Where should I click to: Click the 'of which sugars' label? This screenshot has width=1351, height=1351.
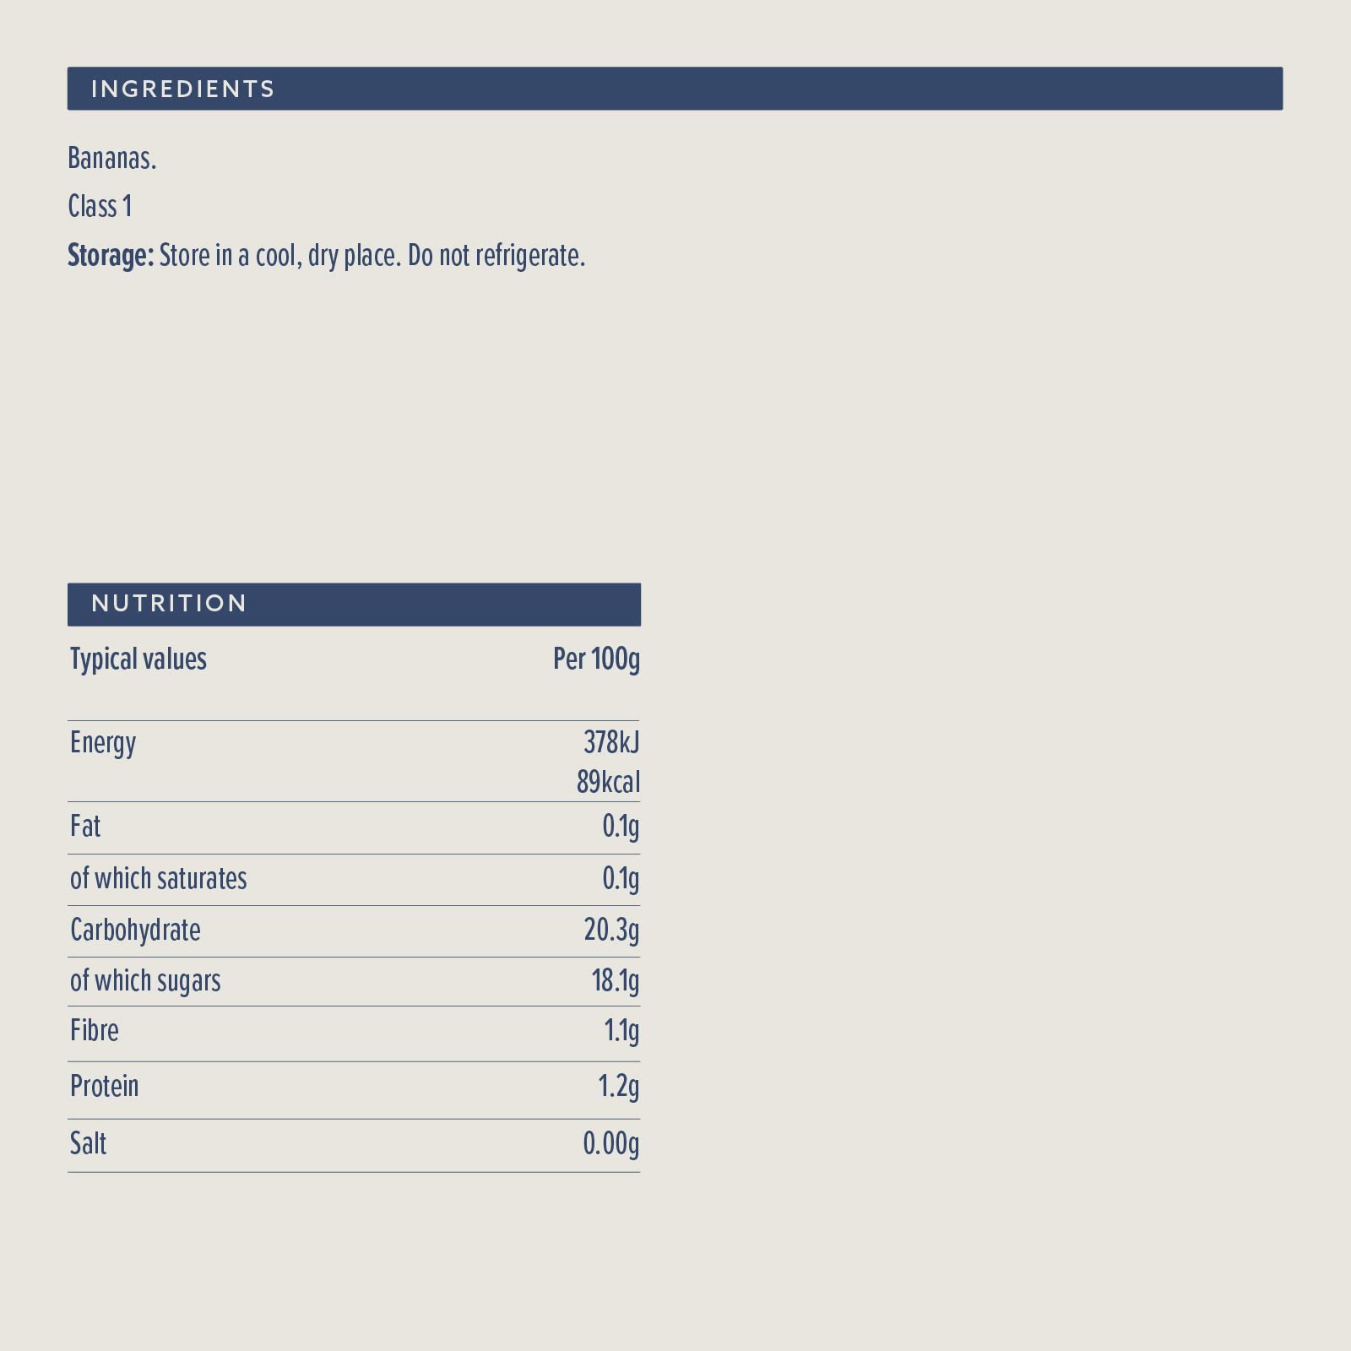(145, 981)
